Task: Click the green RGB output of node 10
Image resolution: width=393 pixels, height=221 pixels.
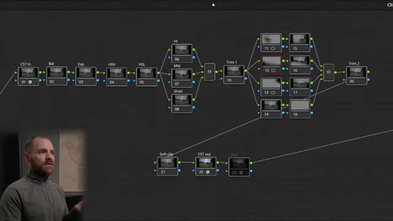Action: click(246, 71)
